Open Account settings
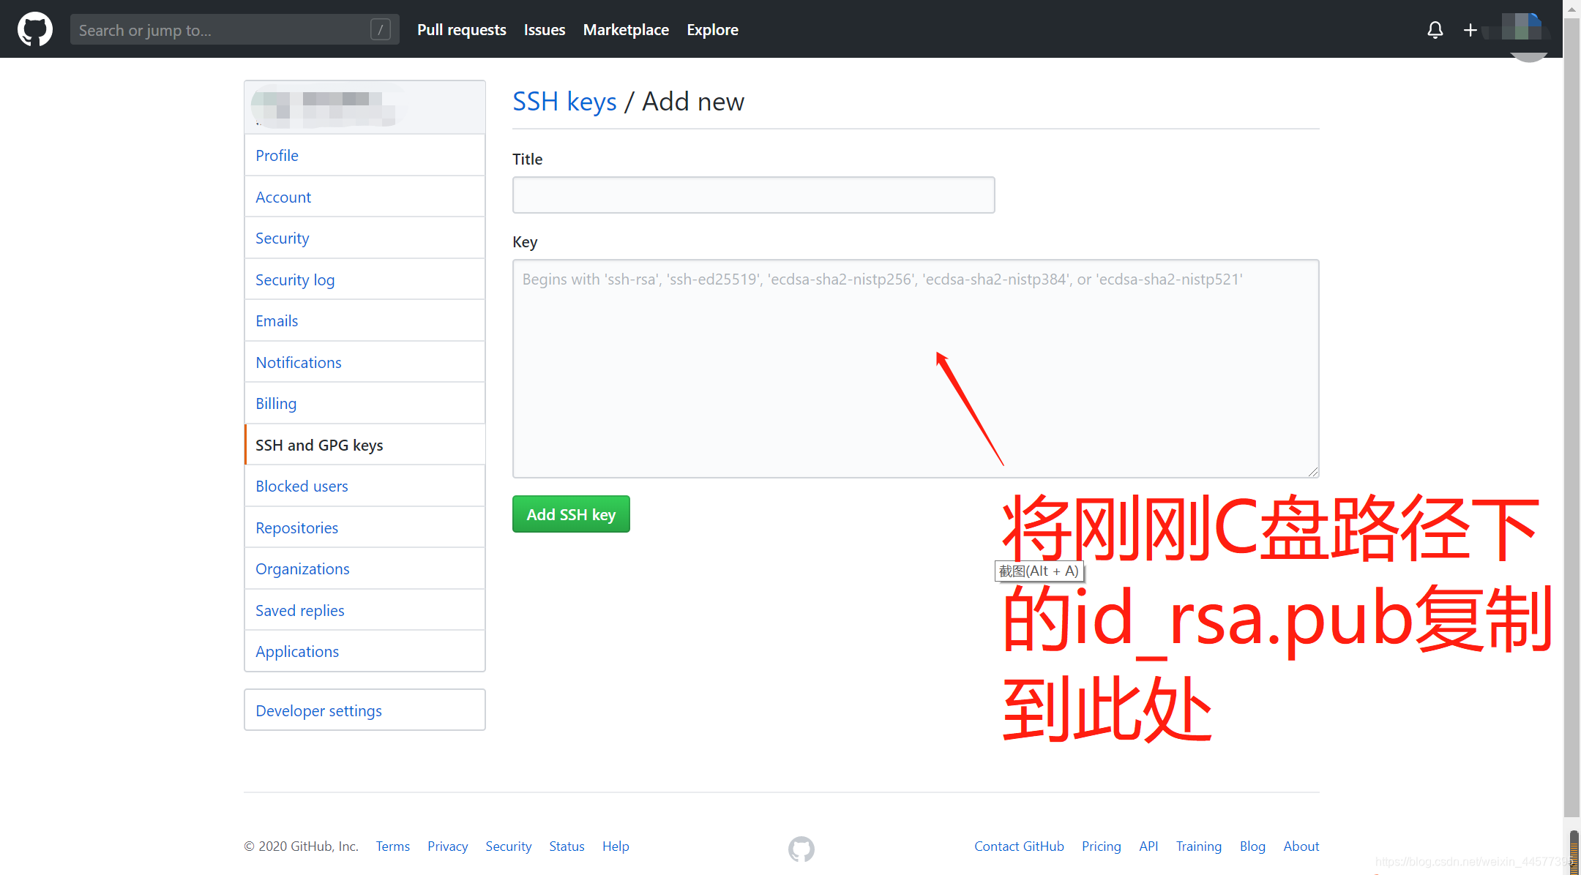This screenshot has height=875, width=1581. pos(365,197)
